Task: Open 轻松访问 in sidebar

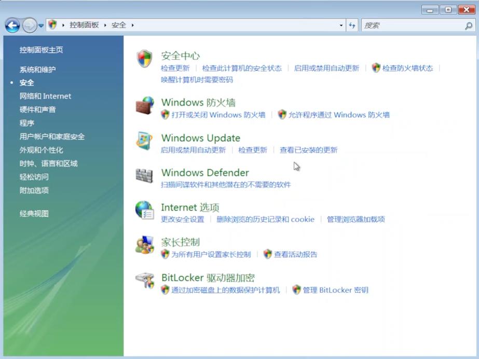Action: click(34, 177)
